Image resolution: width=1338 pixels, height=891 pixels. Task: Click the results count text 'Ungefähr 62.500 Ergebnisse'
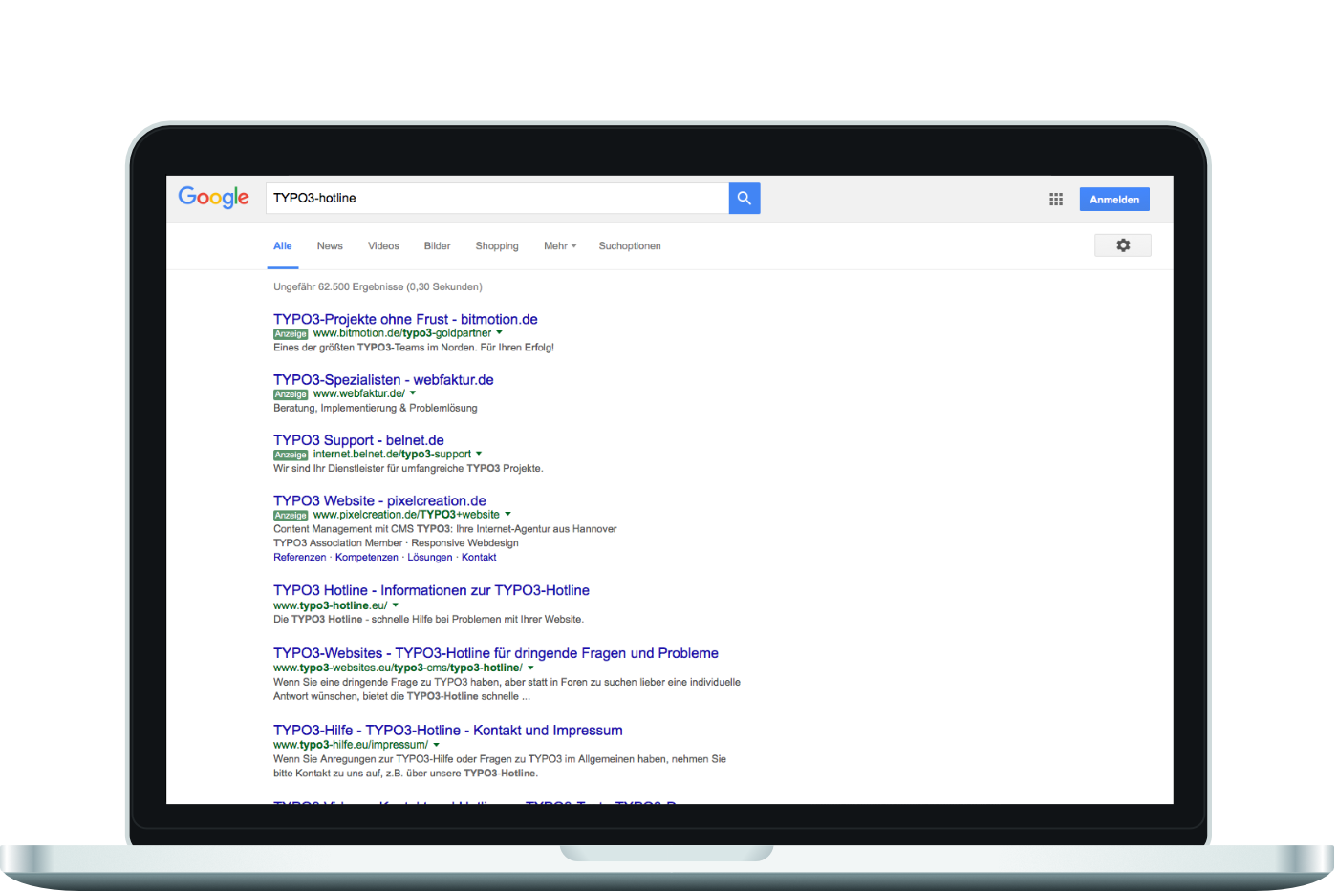coord(338,286)
